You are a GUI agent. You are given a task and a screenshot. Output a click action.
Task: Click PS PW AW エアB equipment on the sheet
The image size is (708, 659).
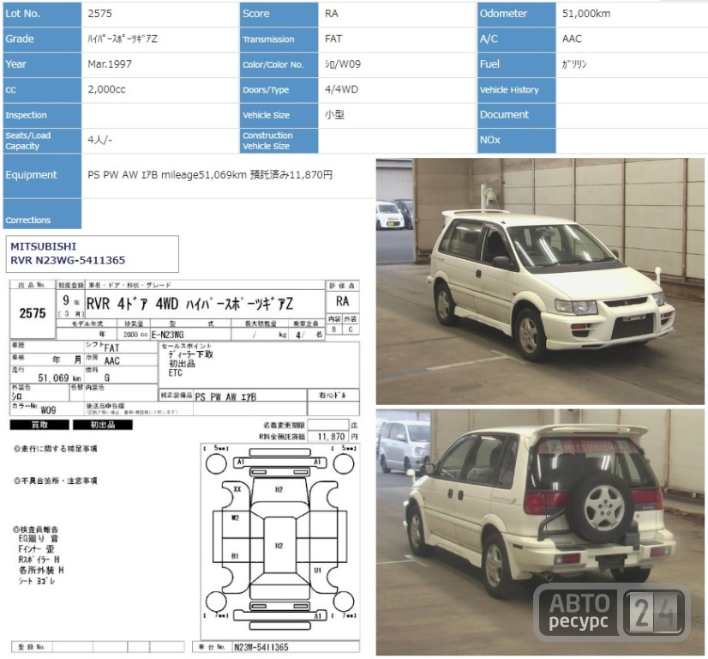click(225, 396)
